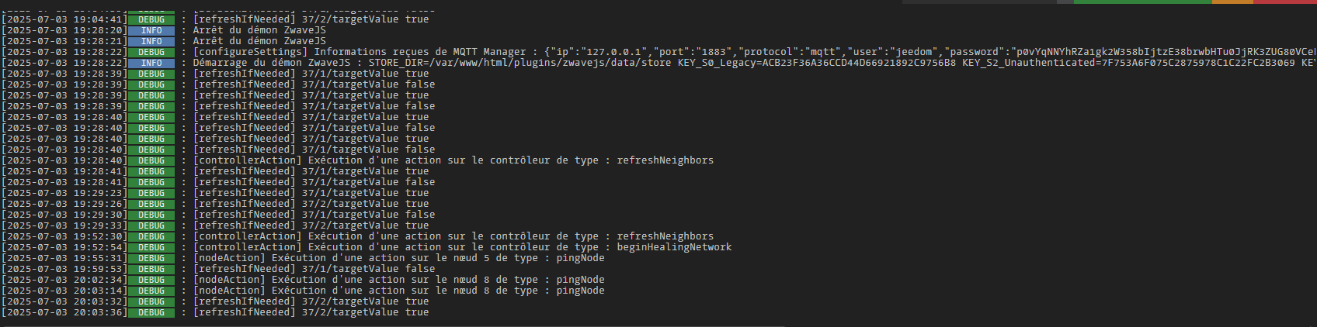
Task: Click the beginHealingNetwork action text
Action: point(674,247)
